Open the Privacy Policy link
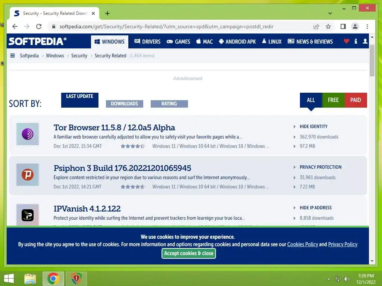382x286 pixels. pos(343,244)
